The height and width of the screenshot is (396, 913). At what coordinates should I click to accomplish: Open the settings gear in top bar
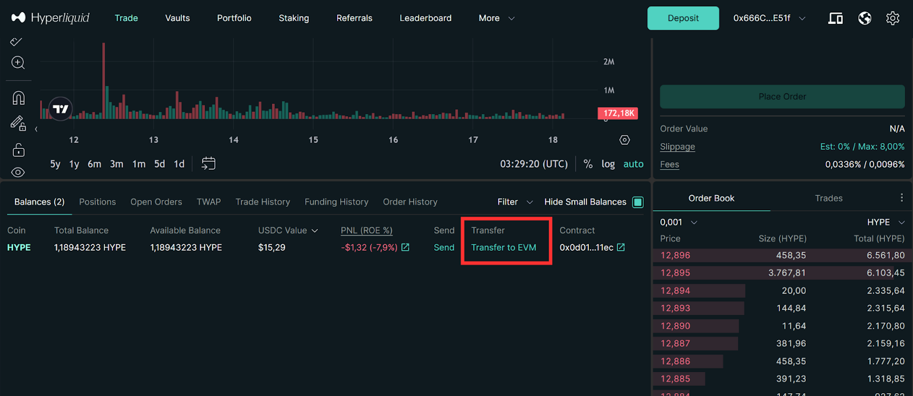pyautogui.click(x=892, y=18)
